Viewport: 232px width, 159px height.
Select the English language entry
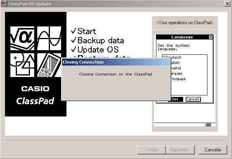pos(175,63)
